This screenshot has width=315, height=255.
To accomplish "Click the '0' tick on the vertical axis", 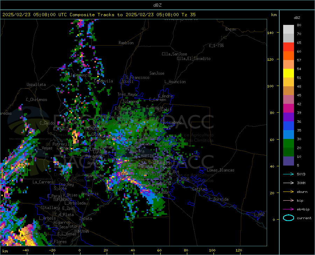I will tap(274, 220).
